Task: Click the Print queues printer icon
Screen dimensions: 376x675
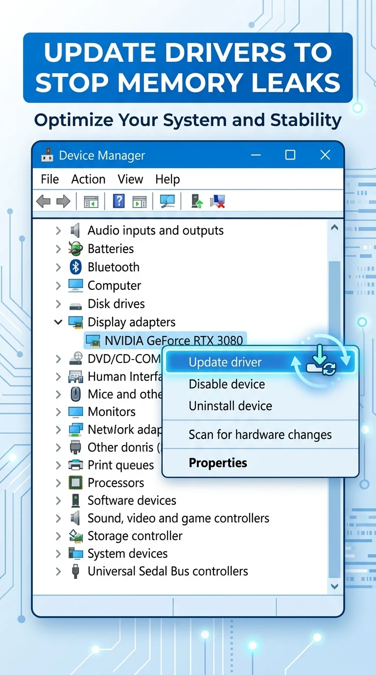Action: pyautogui.click(x=75, y=465)
